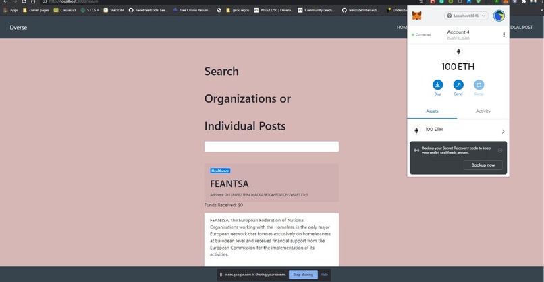Viewport: 544px width, 282px height.
Task: Switch to the Activity tab
Action: tap(483, 111)
